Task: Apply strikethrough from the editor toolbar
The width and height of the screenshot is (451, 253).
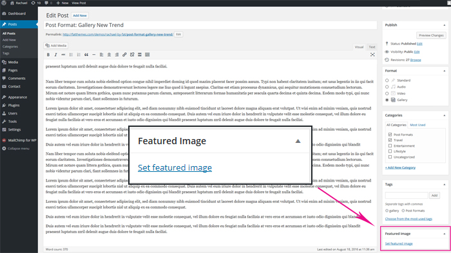Action: coord(63,55)
